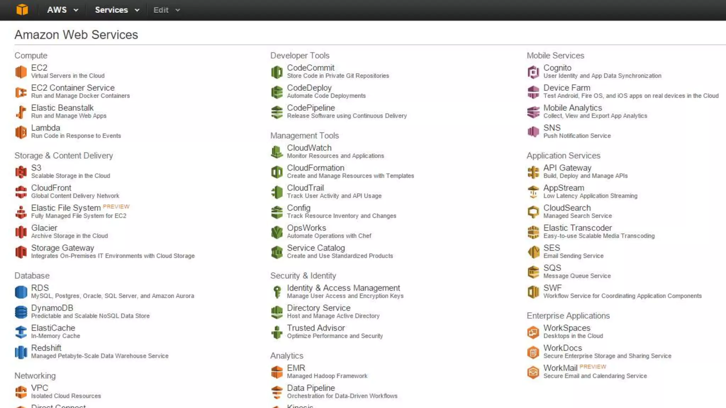The width and height of the screenshot is (726, 408).
Task: Click the CloudWatch service icon
Action: (x=277, y=152)
